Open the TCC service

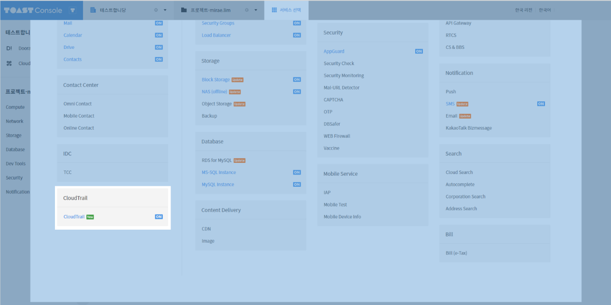click(x=68, y=172)
